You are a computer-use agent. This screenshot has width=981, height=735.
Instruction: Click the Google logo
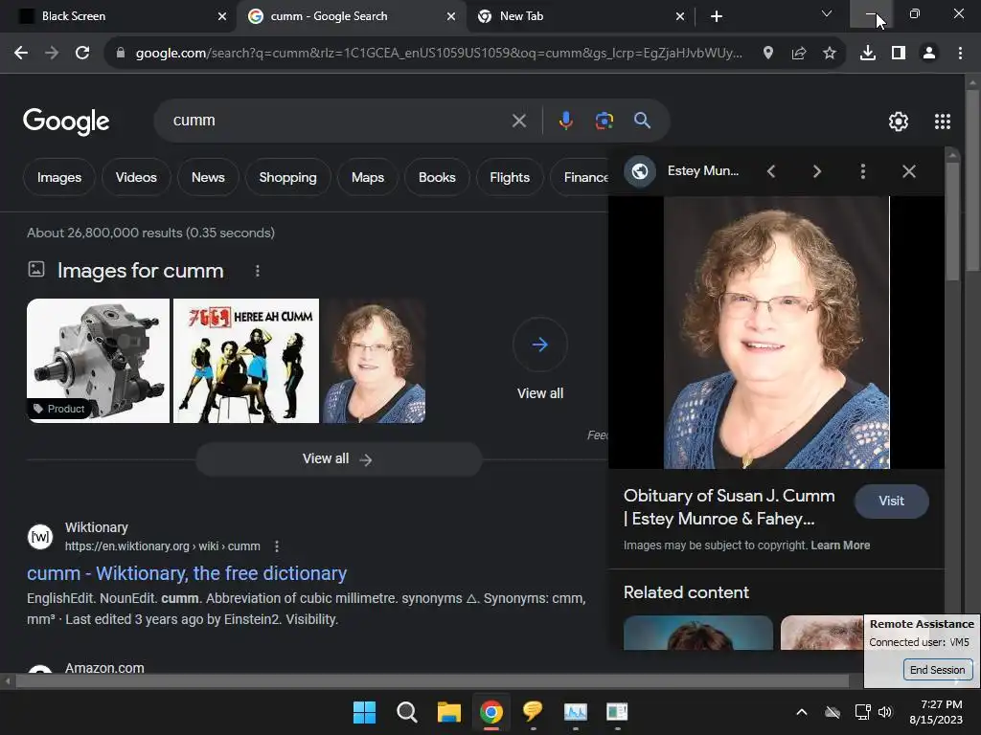click(66, 122)
